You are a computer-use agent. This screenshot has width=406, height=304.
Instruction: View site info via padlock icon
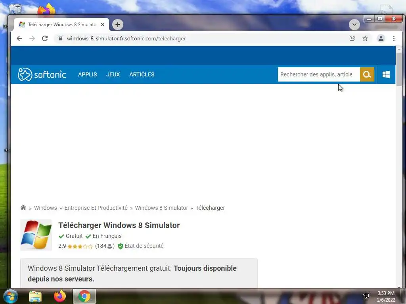[61, 38]
